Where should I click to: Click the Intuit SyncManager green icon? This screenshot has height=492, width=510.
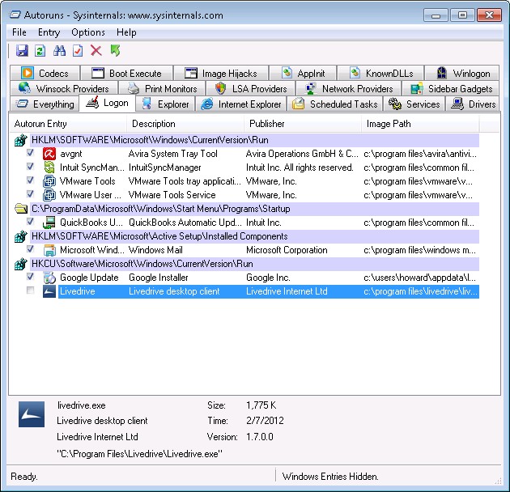pos(49,168)
